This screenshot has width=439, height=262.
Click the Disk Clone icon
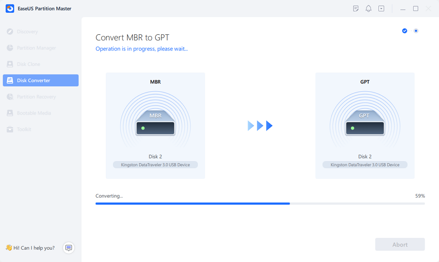(10, 64)
